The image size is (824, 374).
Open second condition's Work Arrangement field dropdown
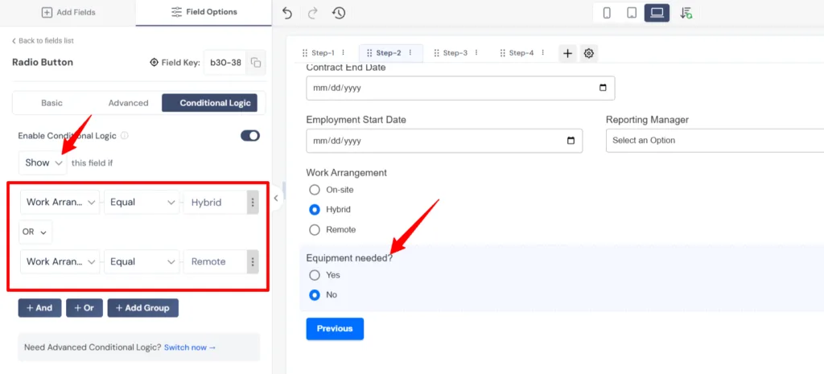60,261
